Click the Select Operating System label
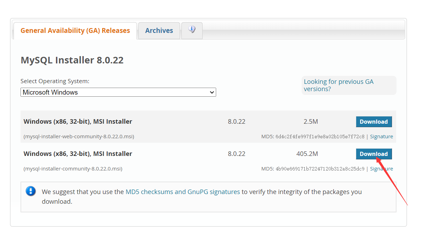 tap(55, 81)
